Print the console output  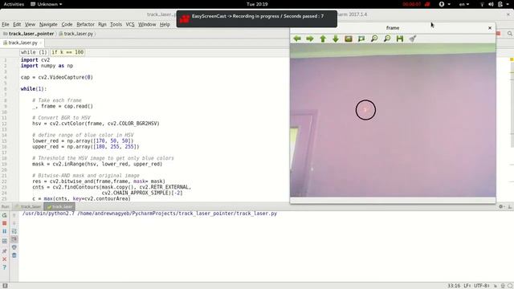[14, 247]
